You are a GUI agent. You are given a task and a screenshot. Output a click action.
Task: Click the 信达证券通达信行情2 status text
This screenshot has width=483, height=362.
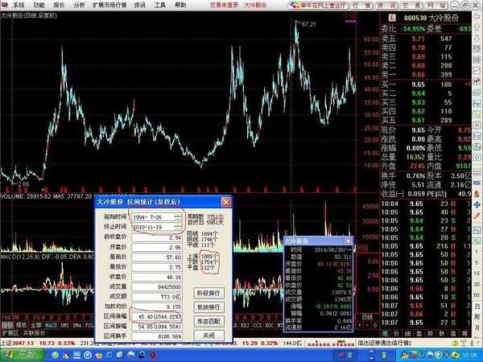[384, 343]
